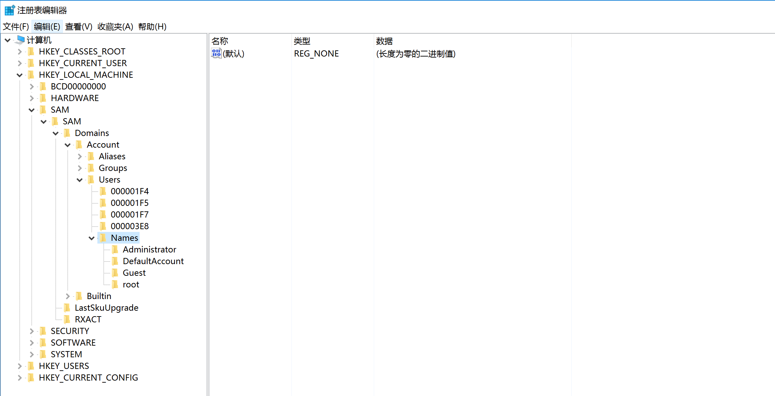The image size is (775, 396).
Task: Click the folder icon of the Names key
Action: pyautogui.click(x=103, y=237)
